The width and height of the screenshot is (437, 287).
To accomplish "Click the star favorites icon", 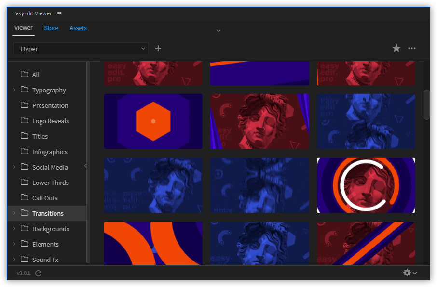I will pyautogui.click(x=396, y=48).
